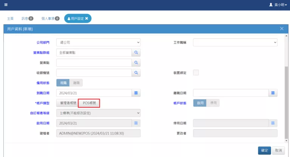Click search icon beside 營業點 field
The height and width of the screenshot is (157, 290).
[x=136, y=62]
